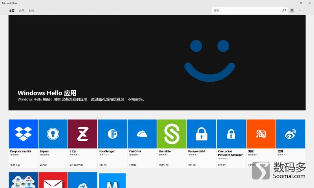Click the search magnifier icon
This screenshot has width=314, height=188.
click(x=284, y=11)
